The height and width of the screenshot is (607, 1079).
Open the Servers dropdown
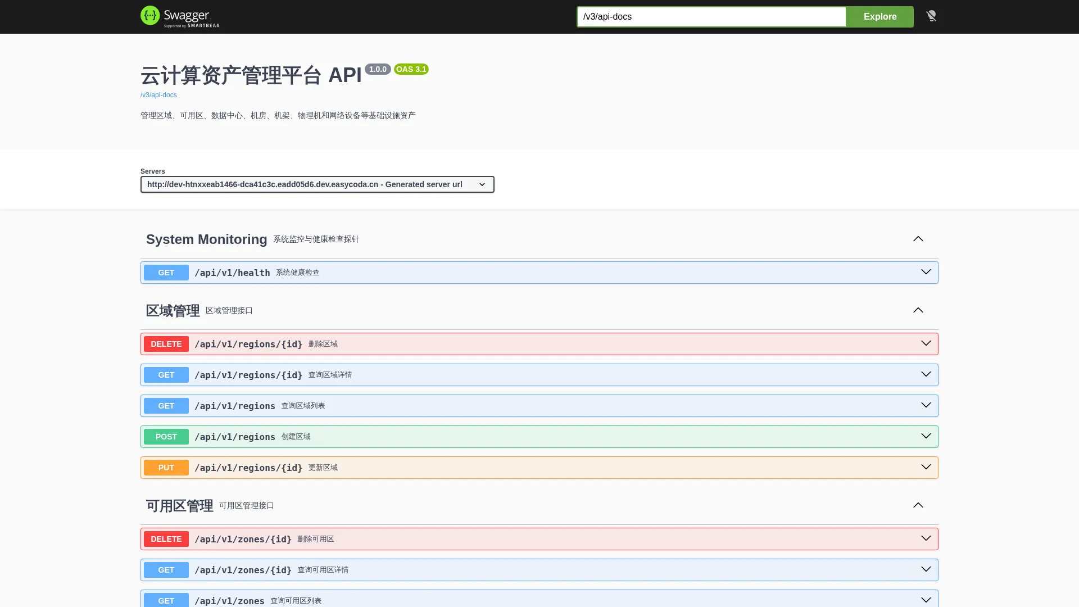(318, 184)
